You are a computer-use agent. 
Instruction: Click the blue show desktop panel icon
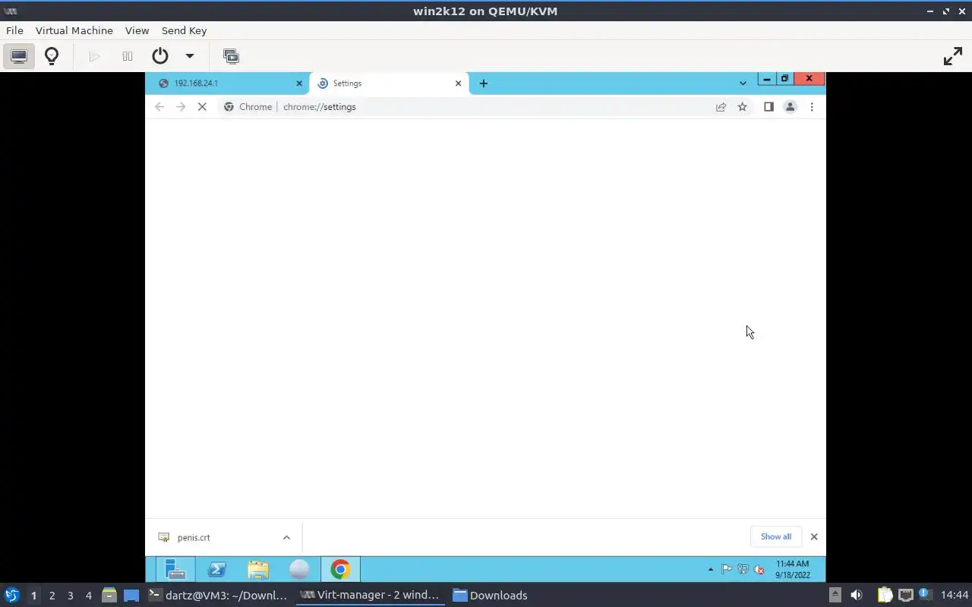tap(131, 596)
